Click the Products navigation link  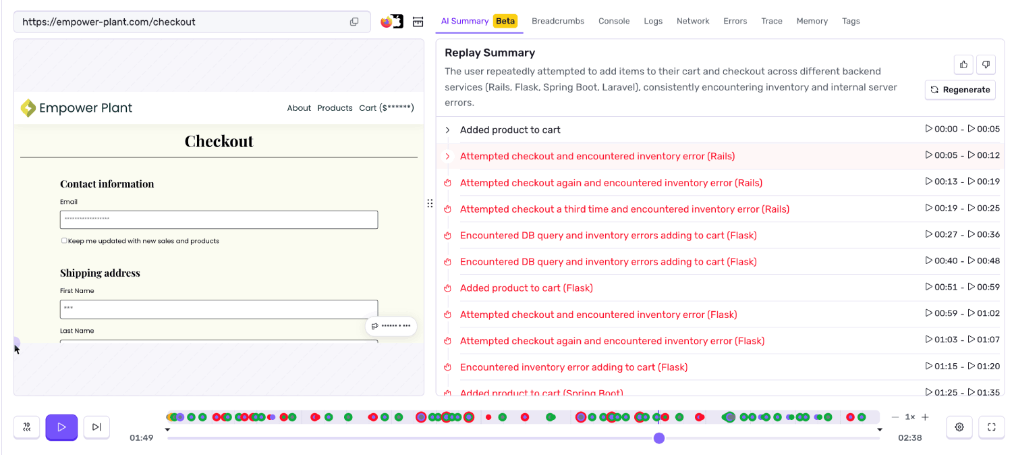335,107
